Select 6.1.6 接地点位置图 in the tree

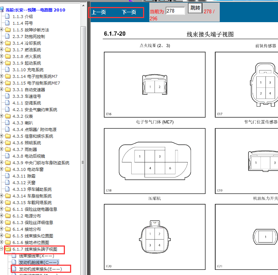(x=31, y=243)
